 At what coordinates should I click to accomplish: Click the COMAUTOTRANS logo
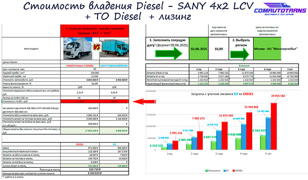pyautogui.click(x=280, y=9)
